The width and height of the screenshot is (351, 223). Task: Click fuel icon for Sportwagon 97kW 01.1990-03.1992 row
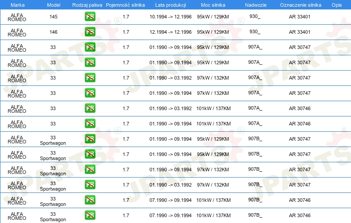(x=90, y=185)
